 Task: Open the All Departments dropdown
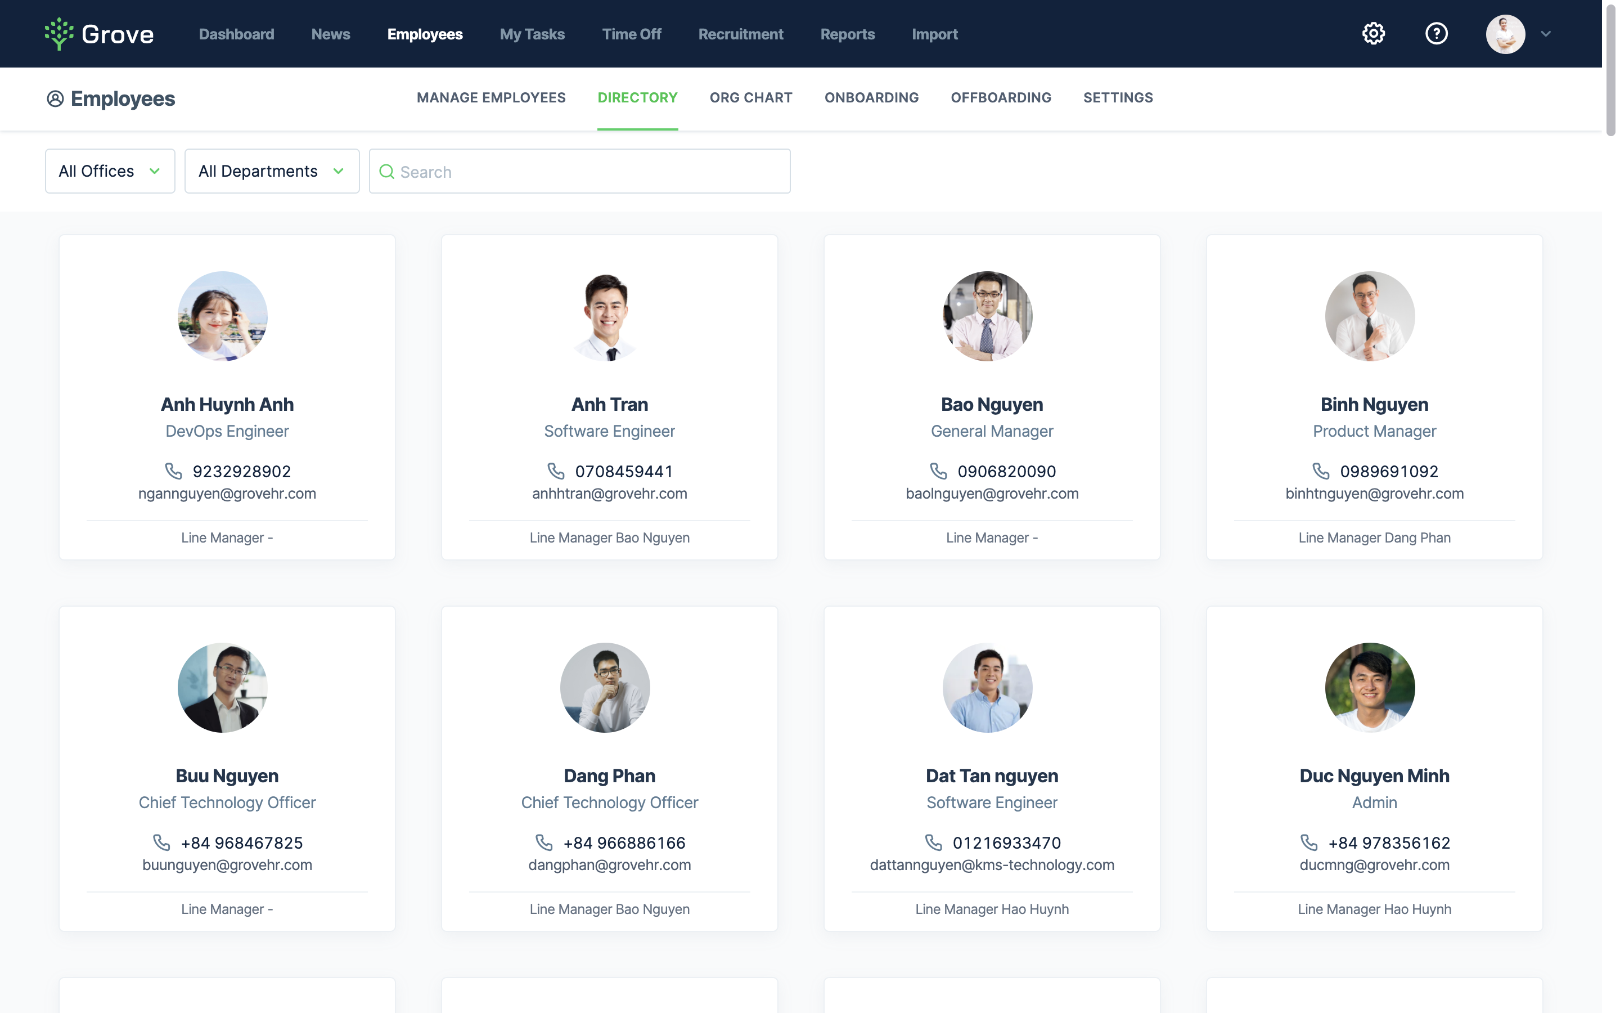click(x=271, y=172)
